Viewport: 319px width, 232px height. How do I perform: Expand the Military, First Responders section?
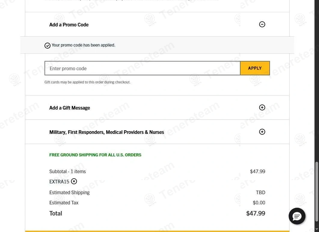[x=262, y=132]
